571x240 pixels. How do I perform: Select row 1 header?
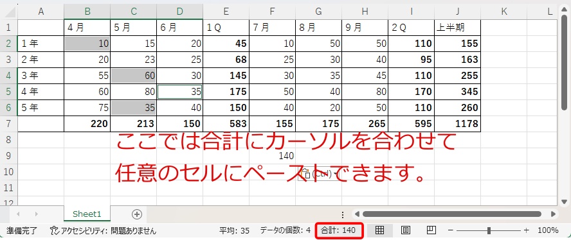pos(8,28)
